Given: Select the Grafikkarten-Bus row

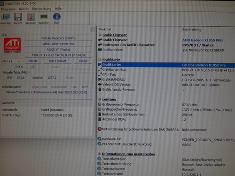Looking at the screenshot, I should 166,70.
